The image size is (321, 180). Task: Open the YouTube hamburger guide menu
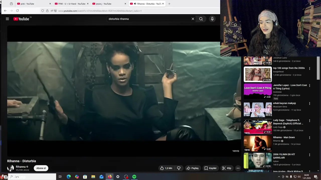7,19
